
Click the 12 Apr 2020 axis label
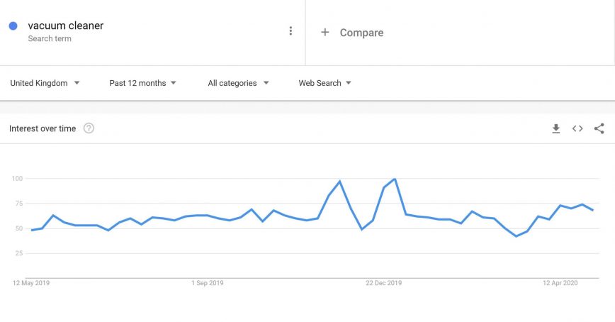coord(560,283)
